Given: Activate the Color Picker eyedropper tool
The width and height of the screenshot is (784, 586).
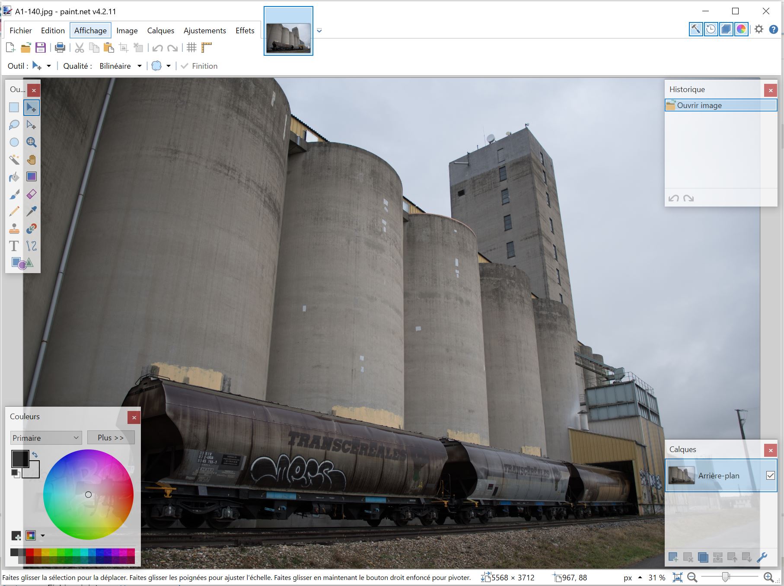Looking at the screenshot, I should pyautogui.click(x=32, y=211).
